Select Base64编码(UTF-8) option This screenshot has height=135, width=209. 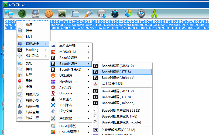(116, 72)
